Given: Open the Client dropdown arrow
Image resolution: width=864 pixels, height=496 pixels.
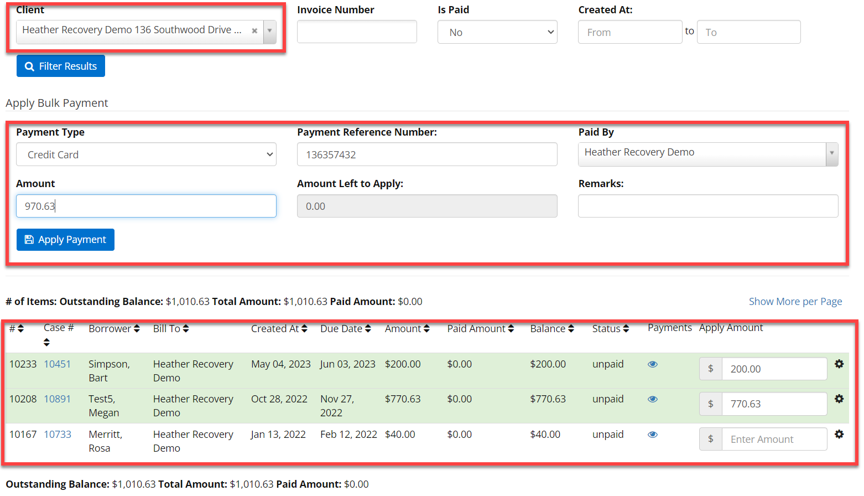Looking at the screenshot, I should tap(270, 31).
